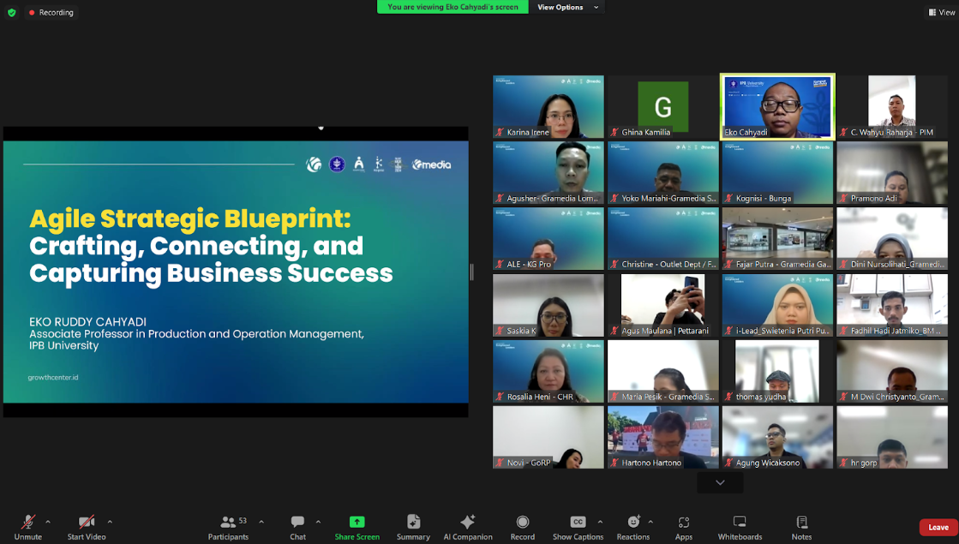Screen dimensions: 959x544
Task: Click the 'You are viewing Eko Cahyadi's screen' banner
Action: (x=453, y=8)
